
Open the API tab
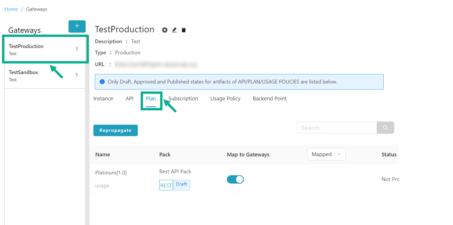129,99
